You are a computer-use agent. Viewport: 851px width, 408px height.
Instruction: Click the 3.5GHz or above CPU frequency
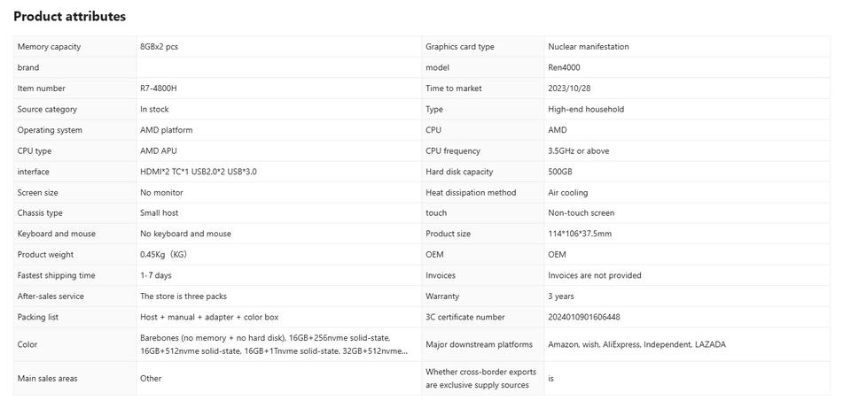point(579,151)
